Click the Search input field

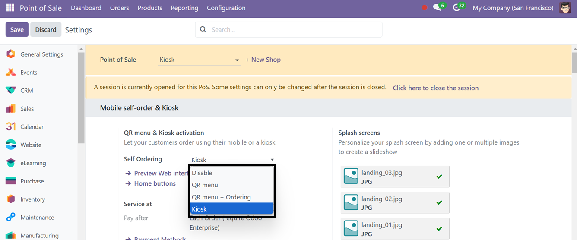coord(288,30)
